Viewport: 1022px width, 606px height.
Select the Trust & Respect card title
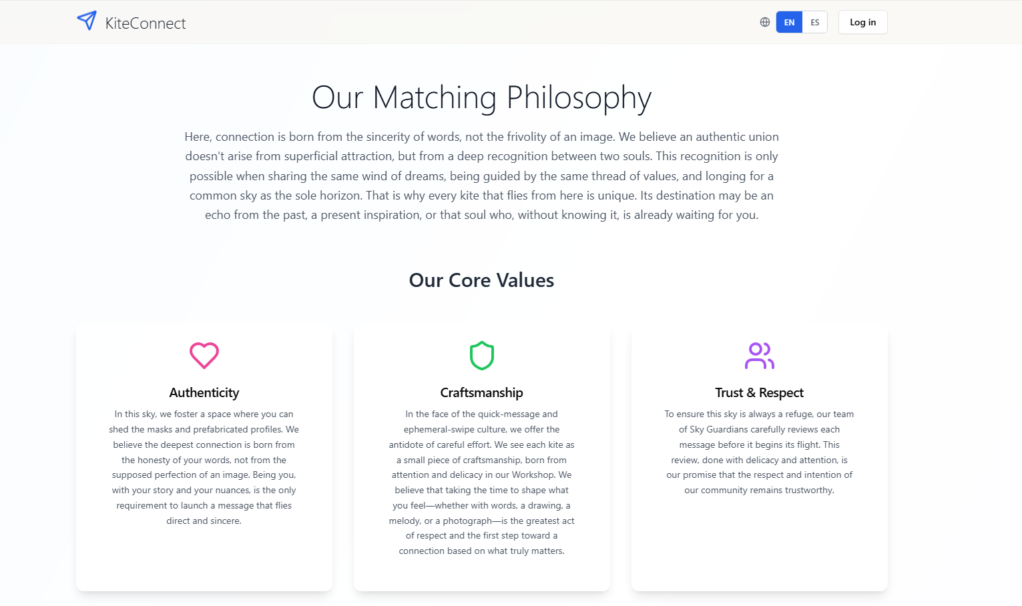tap(760, 392)
